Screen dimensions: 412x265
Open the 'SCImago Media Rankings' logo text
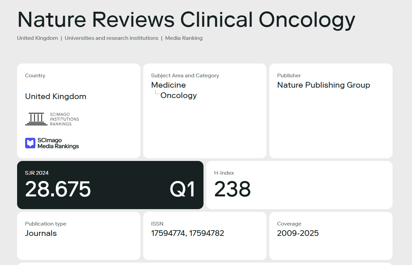[58, 143]
